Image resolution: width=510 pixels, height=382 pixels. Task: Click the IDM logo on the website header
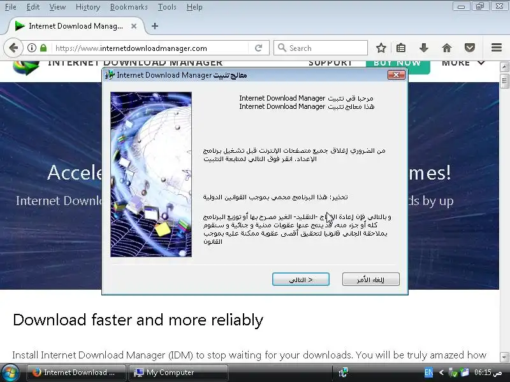[x=26, y=67]
